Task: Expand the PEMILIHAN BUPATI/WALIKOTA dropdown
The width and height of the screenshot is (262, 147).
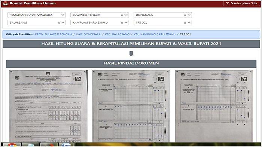Action: (x=63, y=15)
